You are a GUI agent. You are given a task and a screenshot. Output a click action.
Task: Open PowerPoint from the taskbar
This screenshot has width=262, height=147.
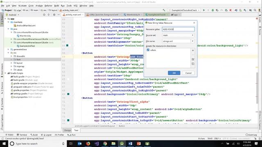click(x=139, y=143)
